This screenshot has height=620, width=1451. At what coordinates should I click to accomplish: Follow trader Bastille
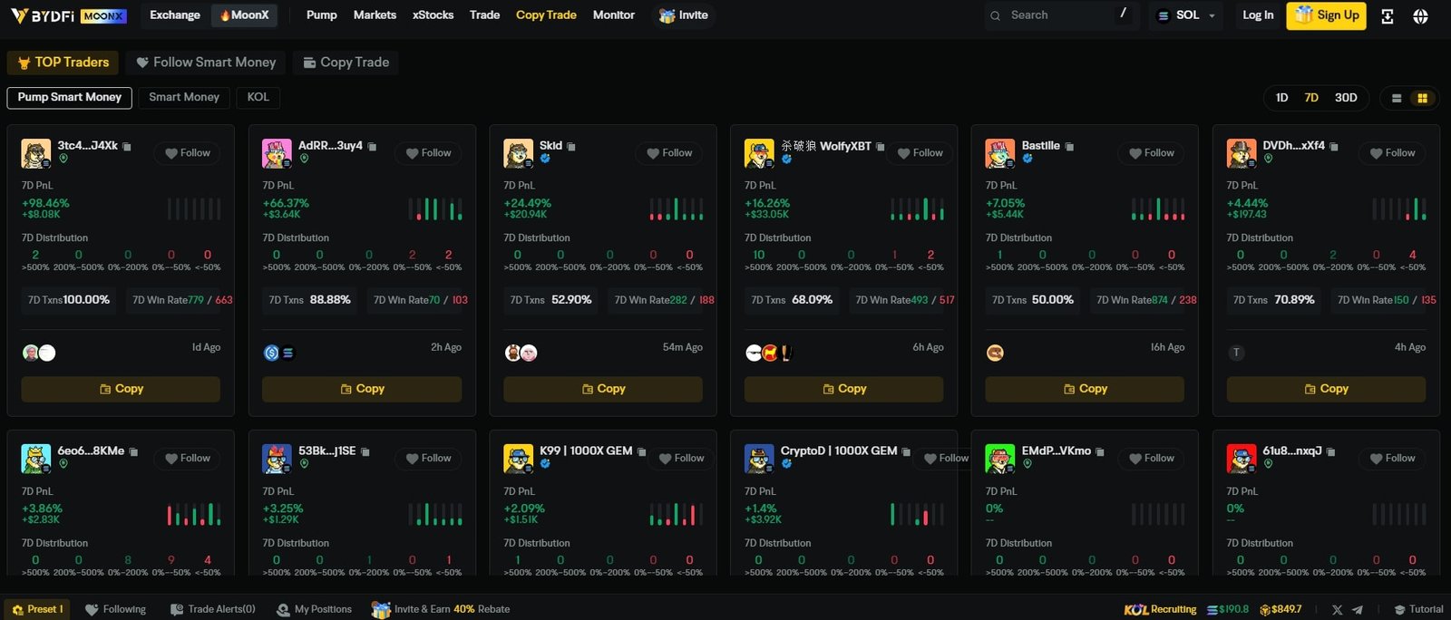click(1152, 153)
